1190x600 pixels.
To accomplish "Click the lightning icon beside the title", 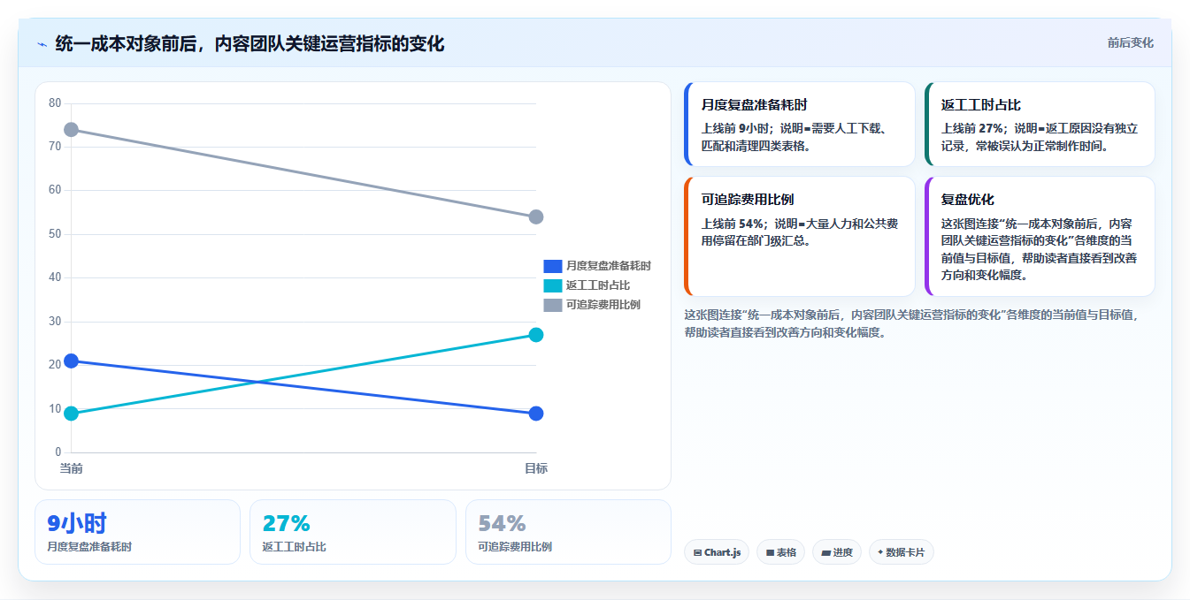I will tap(42, 44).
